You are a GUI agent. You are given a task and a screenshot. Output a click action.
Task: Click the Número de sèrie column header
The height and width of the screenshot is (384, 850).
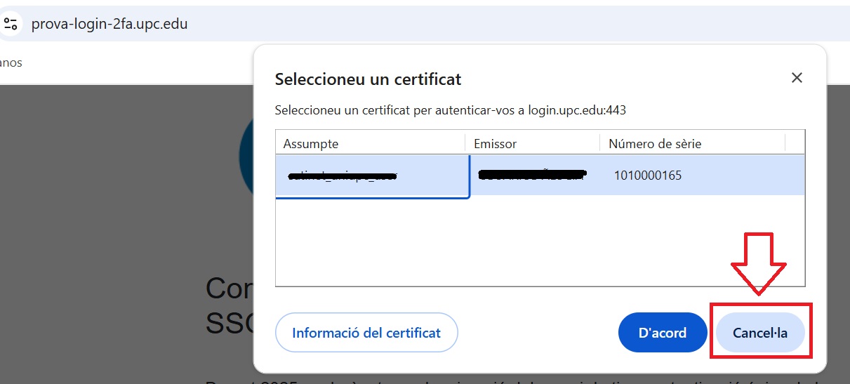(655, 144)
